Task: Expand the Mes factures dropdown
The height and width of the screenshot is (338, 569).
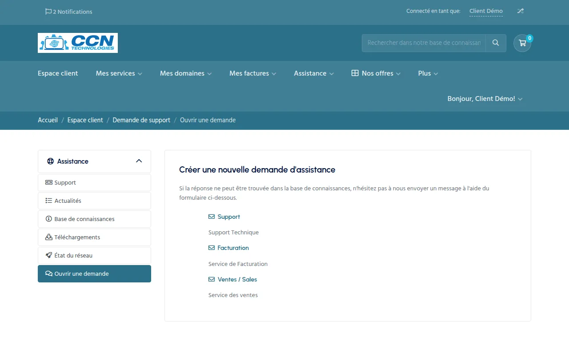Action: pos(253,73)
